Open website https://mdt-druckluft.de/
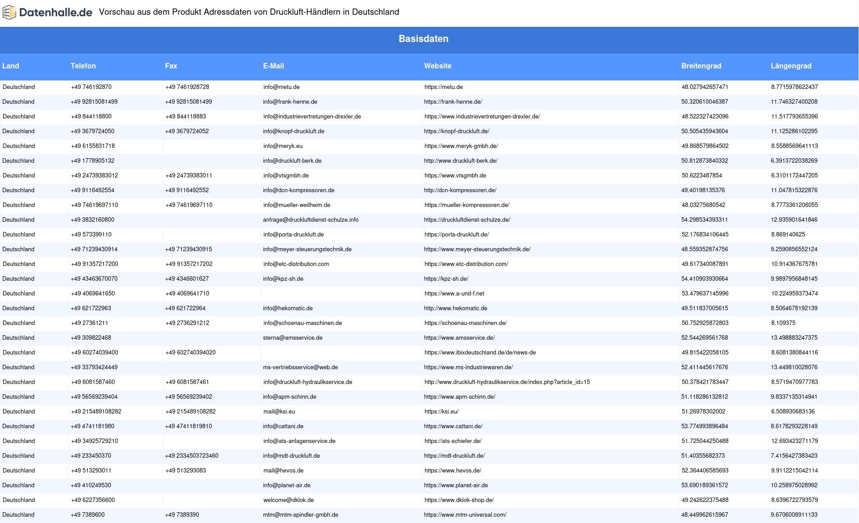 click(455, 456)
